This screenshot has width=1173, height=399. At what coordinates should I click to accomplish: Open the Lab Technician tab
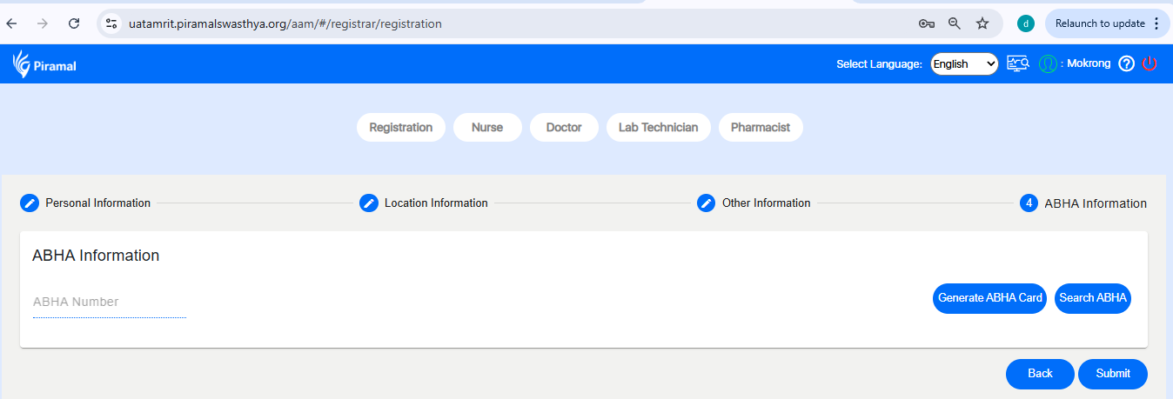pos(658,128)
